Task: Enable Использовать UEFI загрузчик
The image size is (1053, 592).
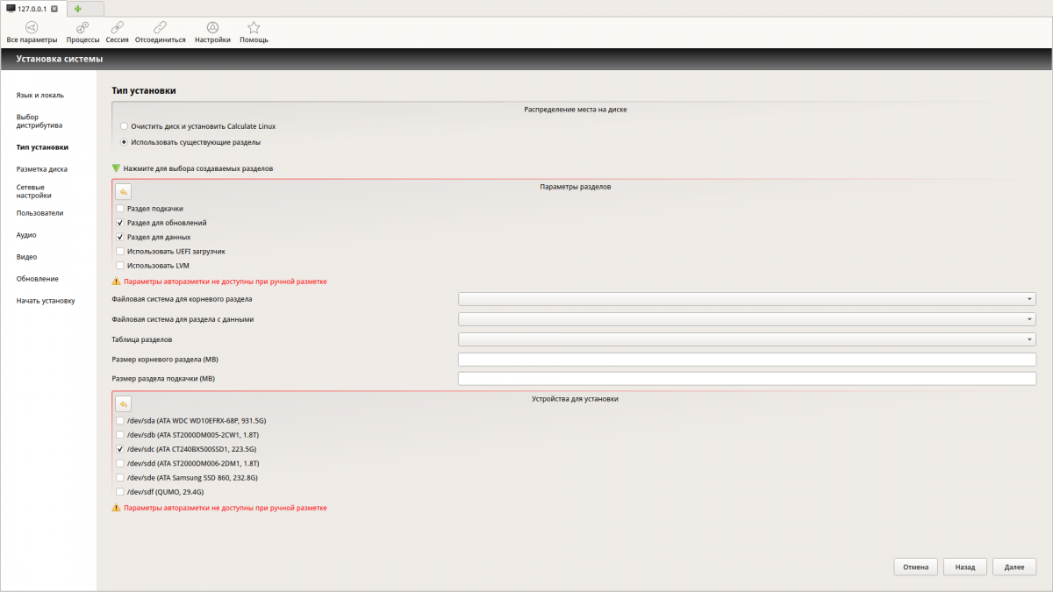Action: tap(119, 251)
